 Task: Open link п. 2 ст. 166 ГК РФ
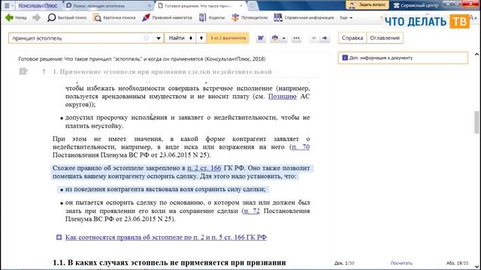click(204, 168)
